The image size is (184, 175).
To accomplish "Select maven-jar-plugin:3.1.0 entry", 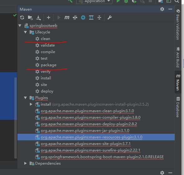I will pos(85,131).
